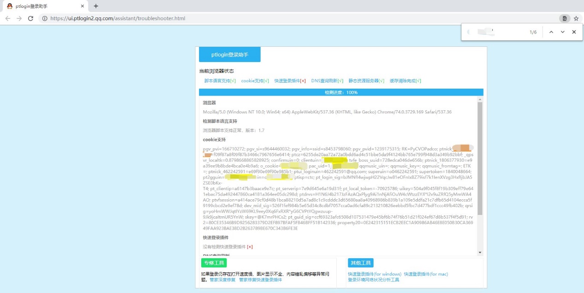This screenshot has width=584, height=293.
Task: Click the blue 其他工具 button
Action: click(361, 263)
